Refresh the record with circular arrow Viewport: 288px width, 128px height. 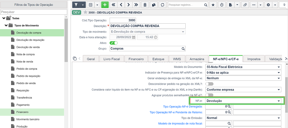[162, 5]
